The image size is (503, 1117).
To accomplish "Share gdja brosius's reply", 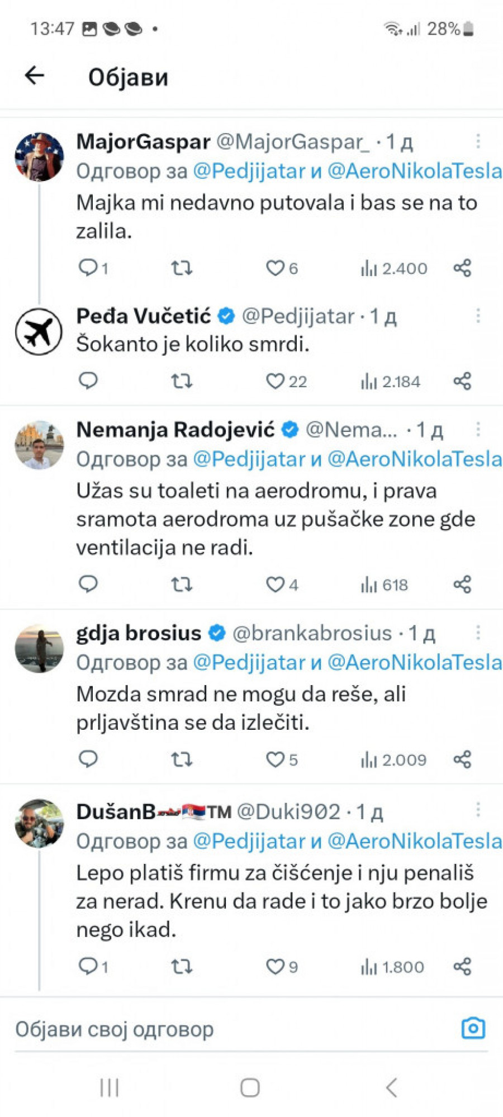I will (x=462, y=759).
